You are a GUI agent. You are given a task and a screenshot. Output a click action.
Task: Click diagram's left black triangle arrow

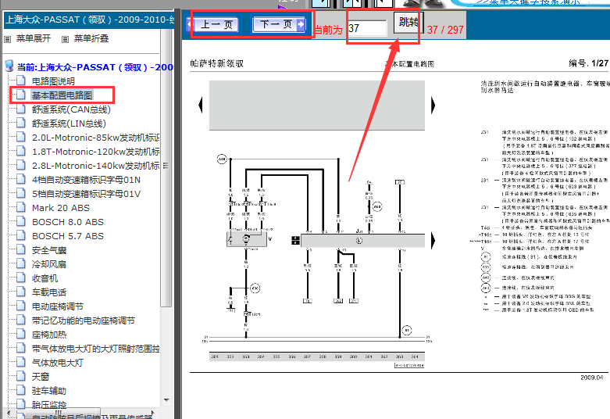[201, 105]
